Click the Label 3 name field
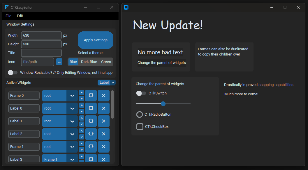The height and width of the screenshot is (170, 308). [24, 159]
